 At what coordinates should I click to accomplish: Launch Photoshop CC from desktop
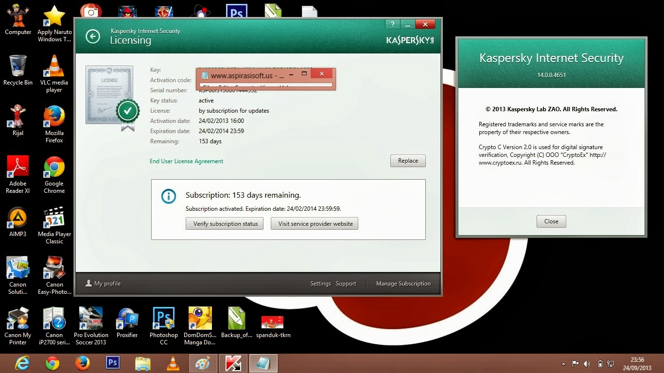(164, 326)
